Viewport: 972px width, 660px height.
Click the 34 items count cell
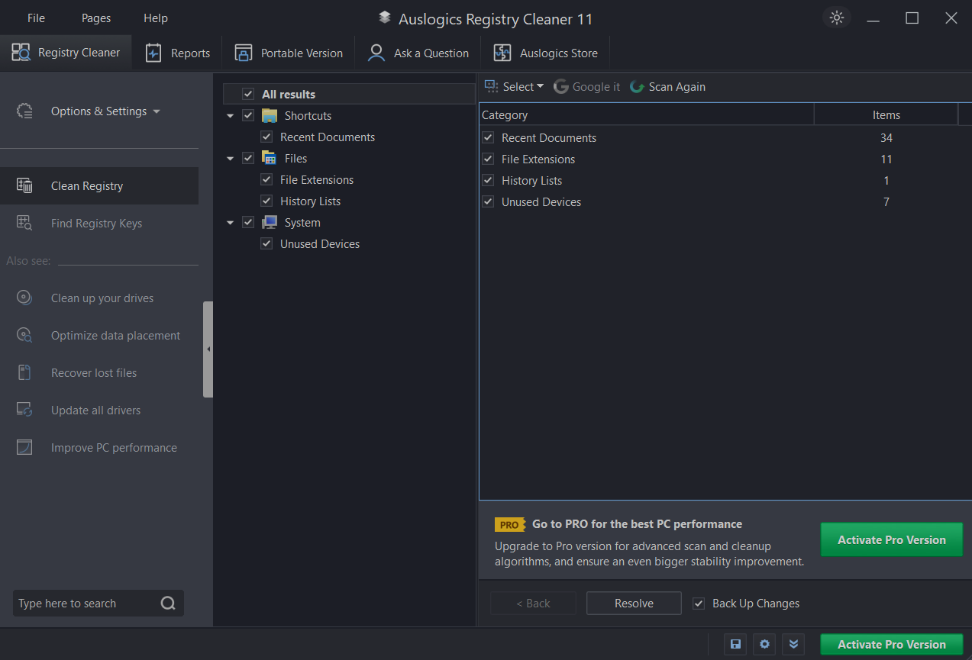[x=886, y=138]
